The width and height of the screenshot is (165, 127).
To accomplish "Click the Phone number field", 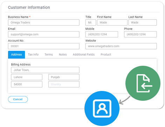I will pos(140,34).
